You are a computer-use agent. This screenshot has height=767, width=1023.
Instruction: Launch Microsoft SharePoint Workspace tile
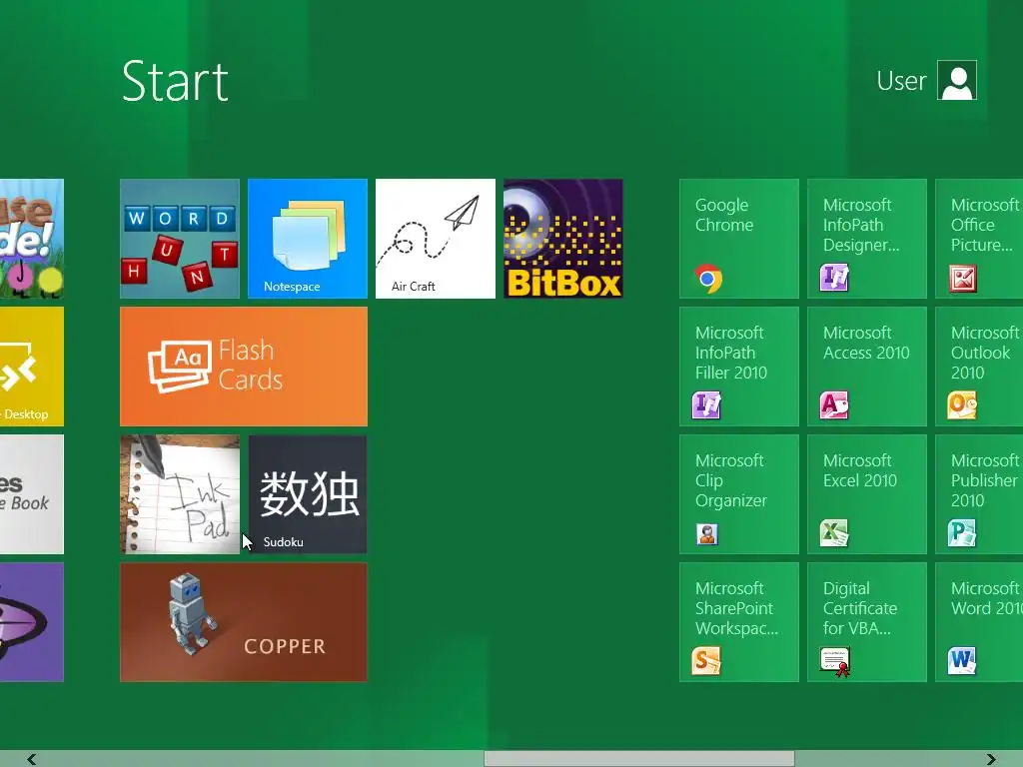739,622
